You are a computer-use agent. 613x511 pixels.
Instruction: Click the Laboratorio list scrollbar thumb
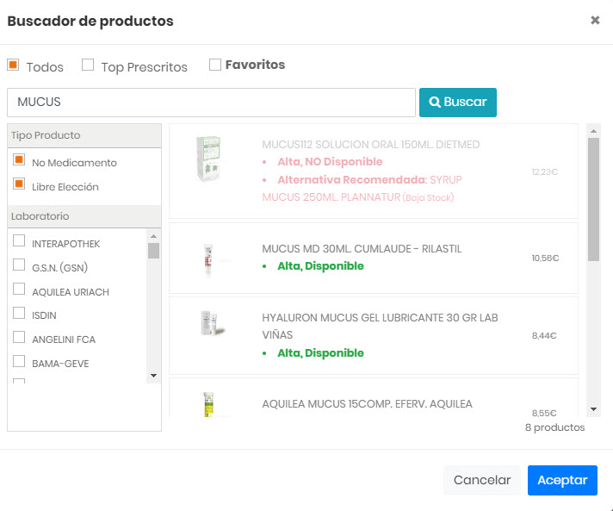tap(153, 251)
